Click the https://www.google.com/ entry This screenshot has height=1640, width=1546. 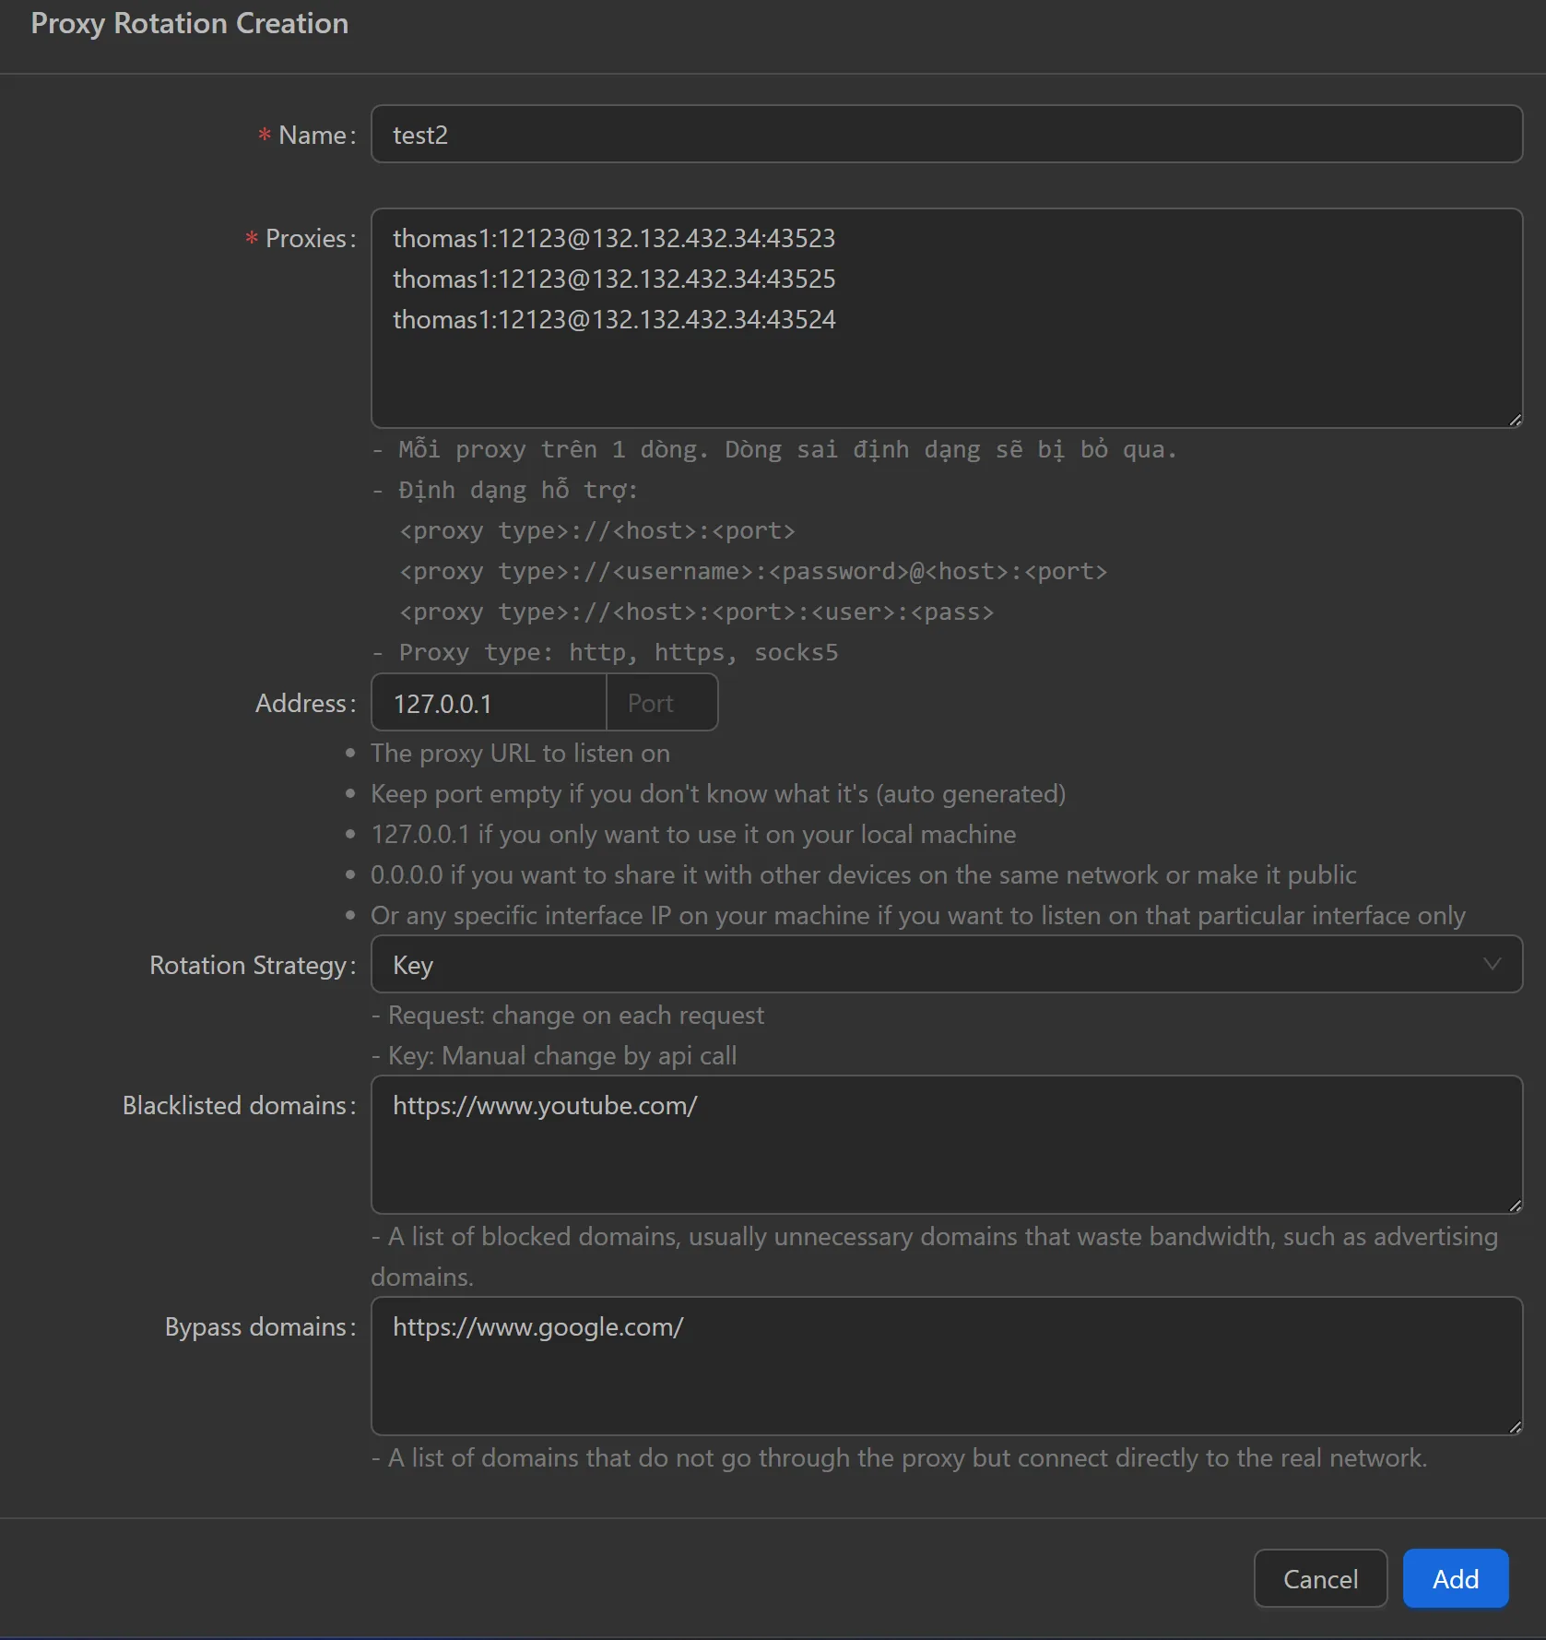point(538,1327)
